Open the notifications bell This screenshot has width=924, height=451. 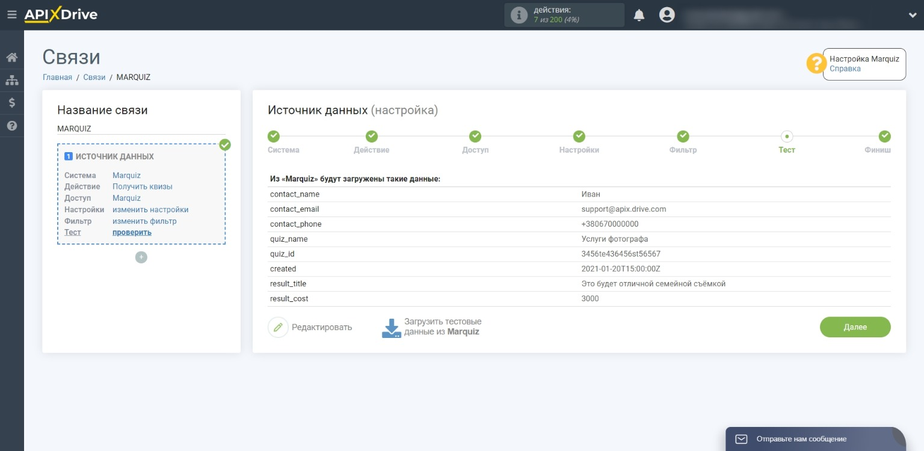[639, 16]
